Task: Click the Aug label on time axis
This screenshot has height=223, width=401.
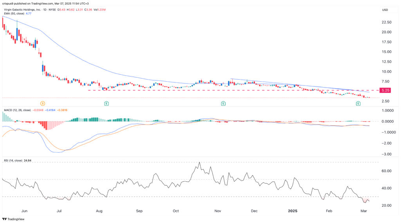Action: point(99,211)
